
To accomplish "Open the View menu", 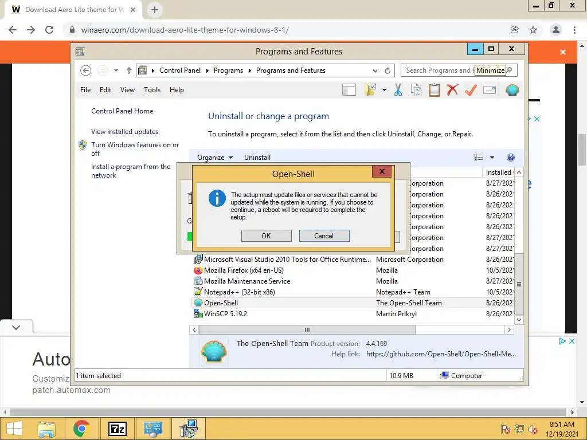I will tap(127, 90).
